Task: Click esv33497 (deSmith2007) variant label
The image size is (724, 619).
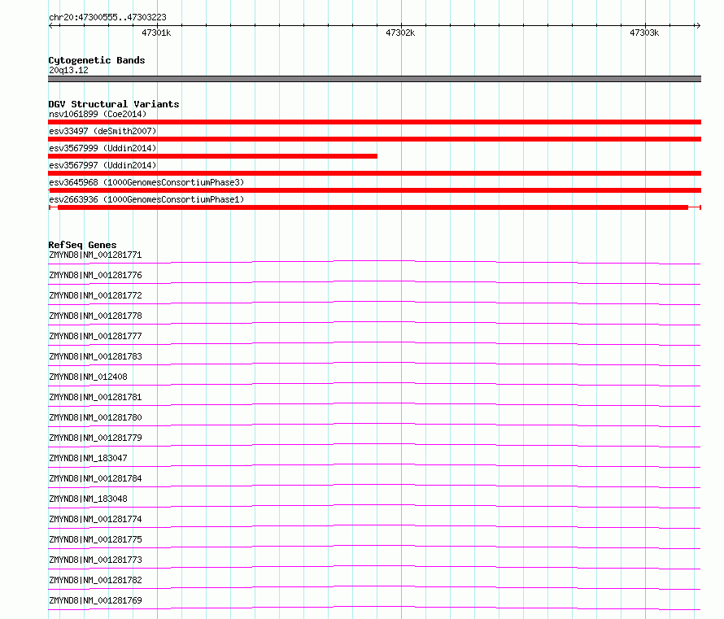Action: (x=102, y=131)
